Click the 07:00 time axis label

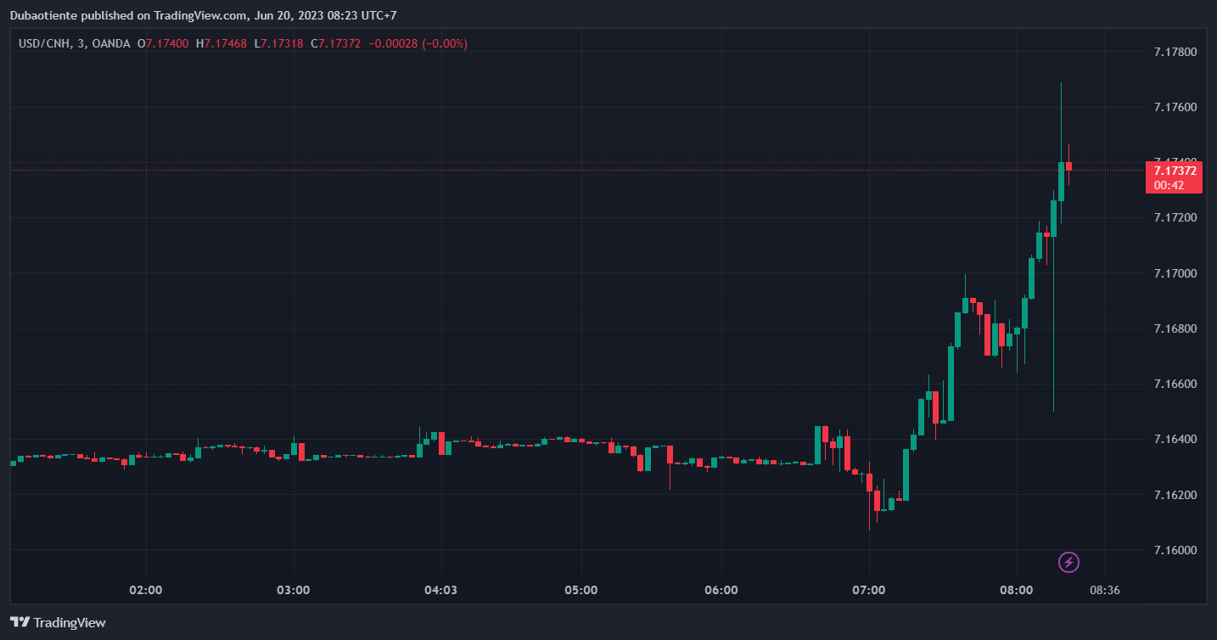pyautogui.click(x=869, y=590)
